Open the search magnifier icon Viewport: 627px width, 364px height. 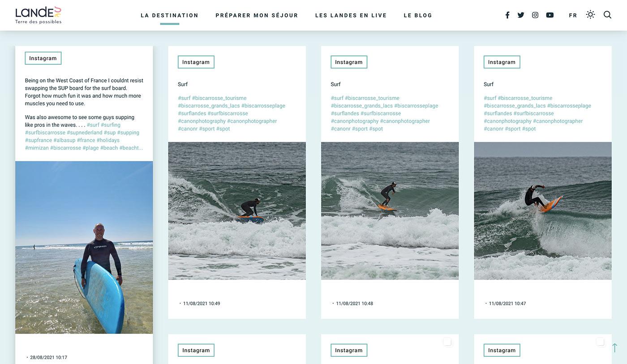click(607, 15)
